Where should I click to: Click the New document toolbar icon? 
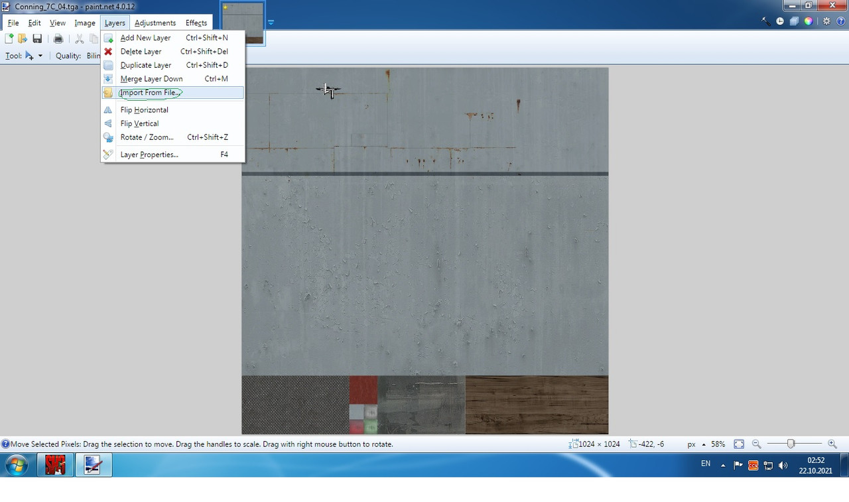click(9, 39)
